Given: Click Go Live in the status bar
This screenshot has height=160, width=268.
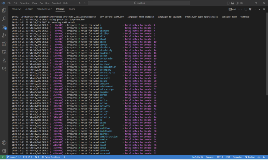Looking at the screenshot, I should 250,157.
